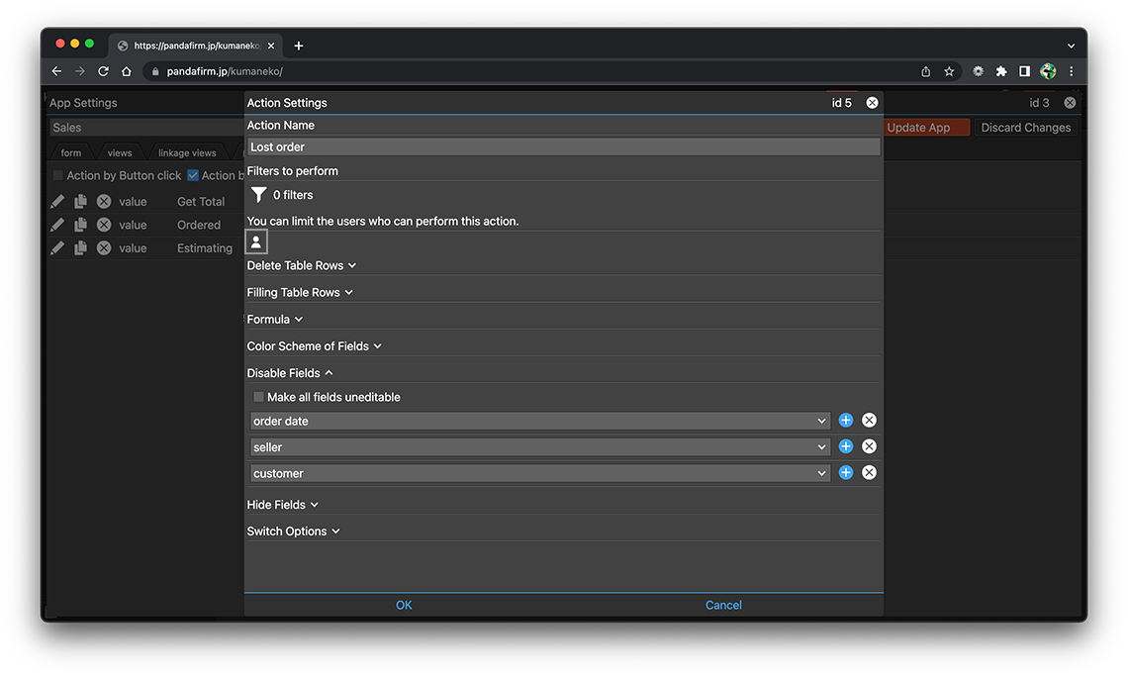Open the order date field dropdown
This screenshot has height=676, width=1128.
click(539, 421)
